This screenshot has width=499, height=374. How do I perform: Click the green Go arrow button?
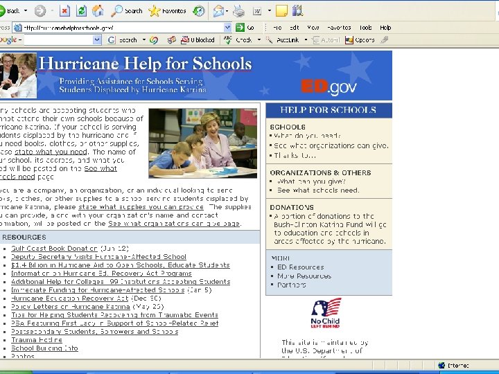tap(240, 28)
